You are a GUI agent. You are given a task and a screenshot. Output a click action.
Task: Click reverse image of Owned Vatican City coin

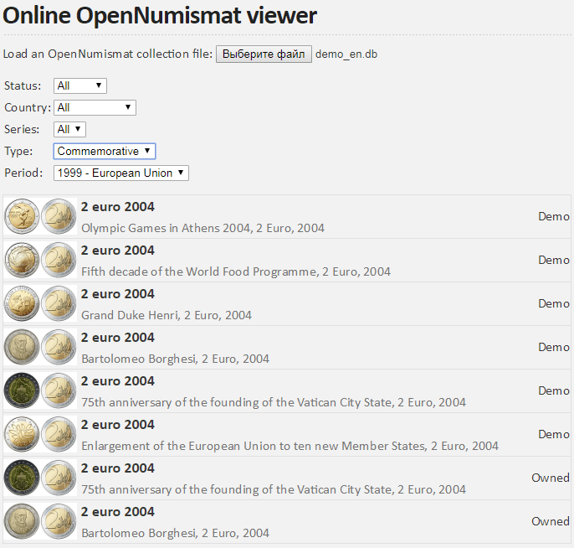pyautogui.click(x=59, y=478)
